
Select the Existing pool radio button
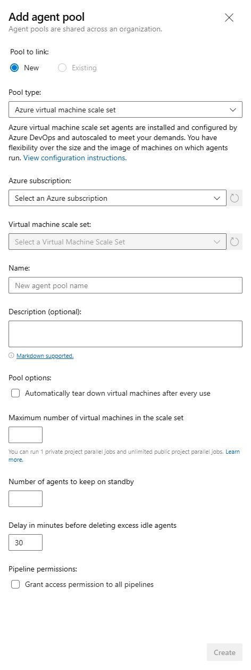63,68
